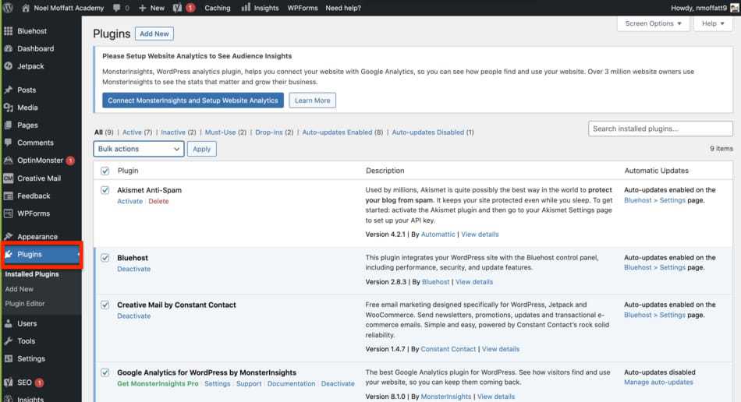Deactivate the Bluehost plugin
Viewport: 741px width, 402px height.
[x=133, y=269]
